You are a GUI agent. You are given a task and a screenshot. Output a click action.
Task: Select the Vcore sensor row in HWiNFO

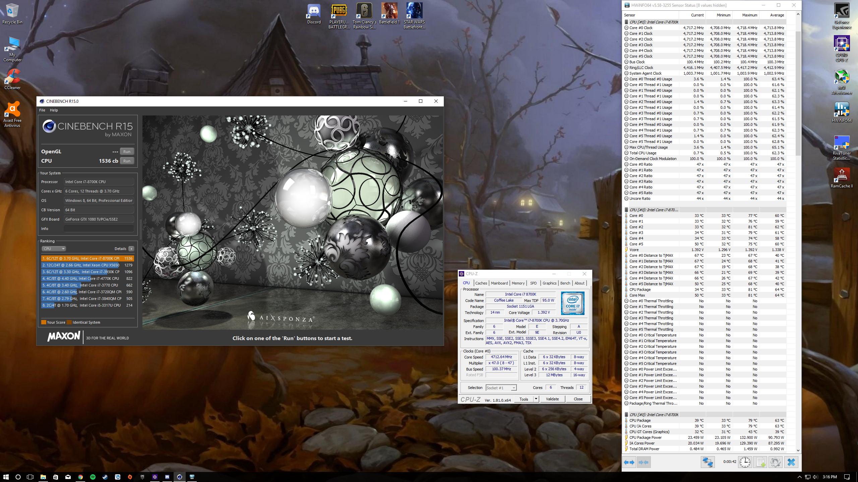point(704,250)
